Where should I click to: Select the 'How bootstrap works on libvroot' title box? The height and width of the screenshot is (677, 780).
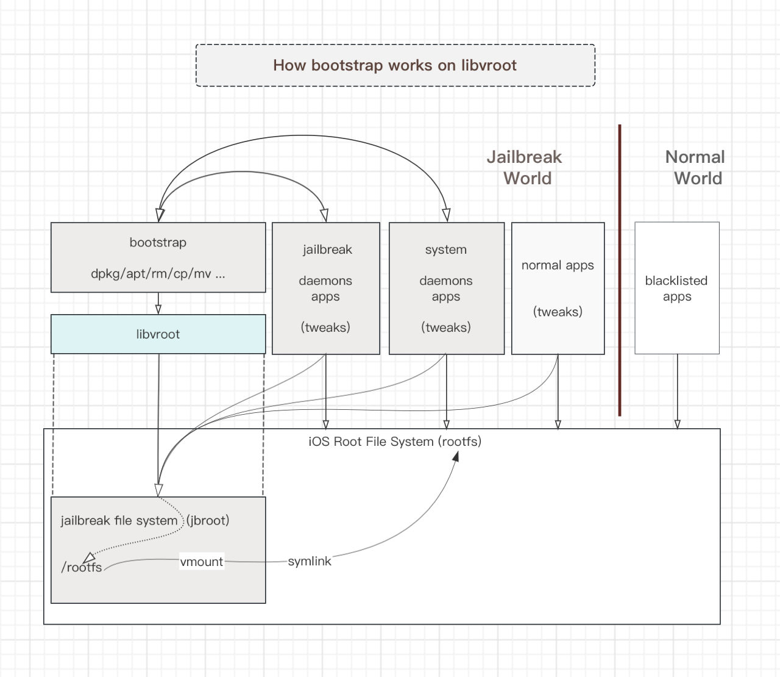pos(395,65)
